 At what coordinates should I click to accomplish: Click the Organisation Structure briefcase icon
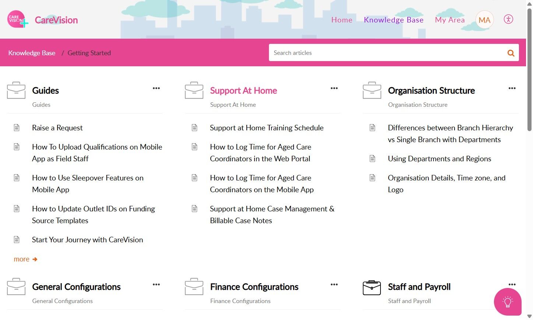pyautogui.click(x=372, y=90)
